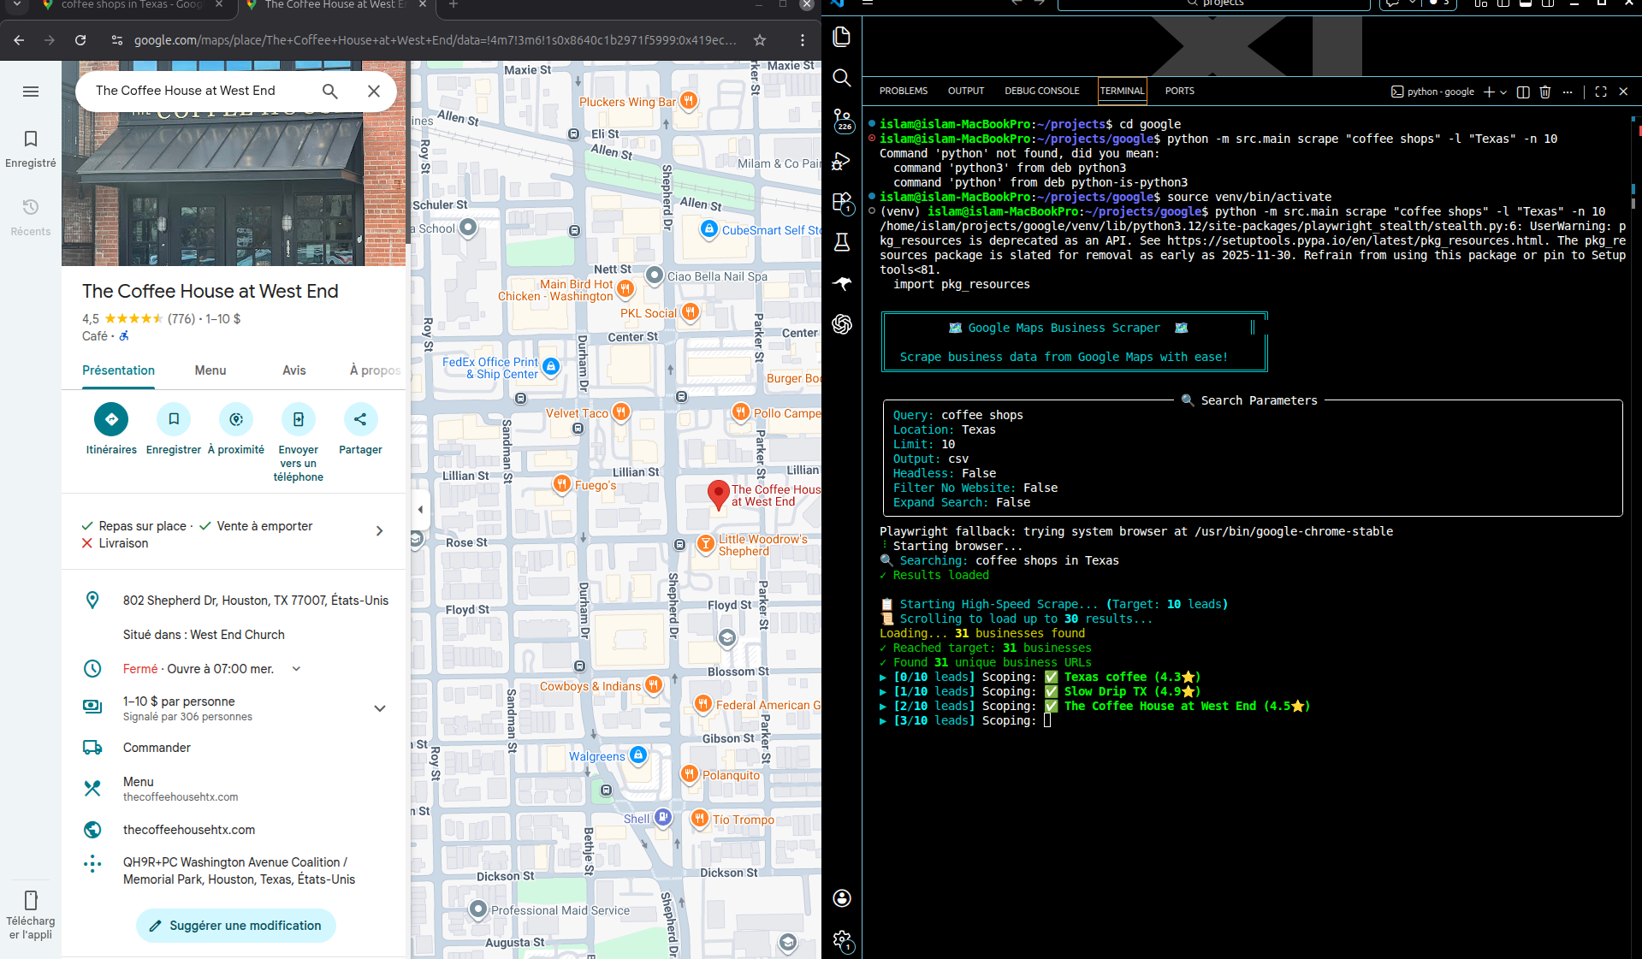Expand the price per person details
The width and height of the screenshot is (1642, 959).
point(379,707)
